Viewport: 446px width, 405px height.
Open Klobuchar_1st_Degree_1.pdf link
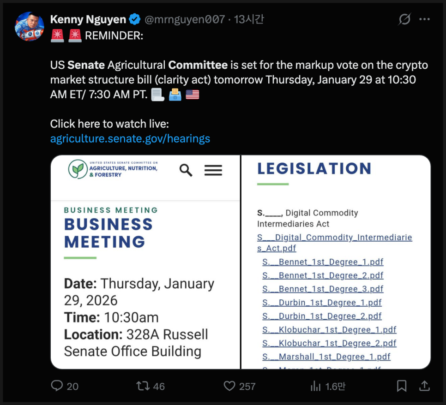[x=329, y=330]
